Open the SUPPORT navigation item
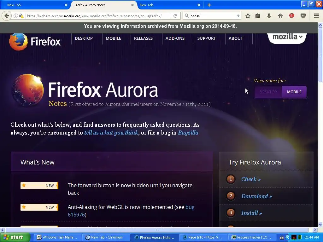323x242 pixels. click(207, 38)
